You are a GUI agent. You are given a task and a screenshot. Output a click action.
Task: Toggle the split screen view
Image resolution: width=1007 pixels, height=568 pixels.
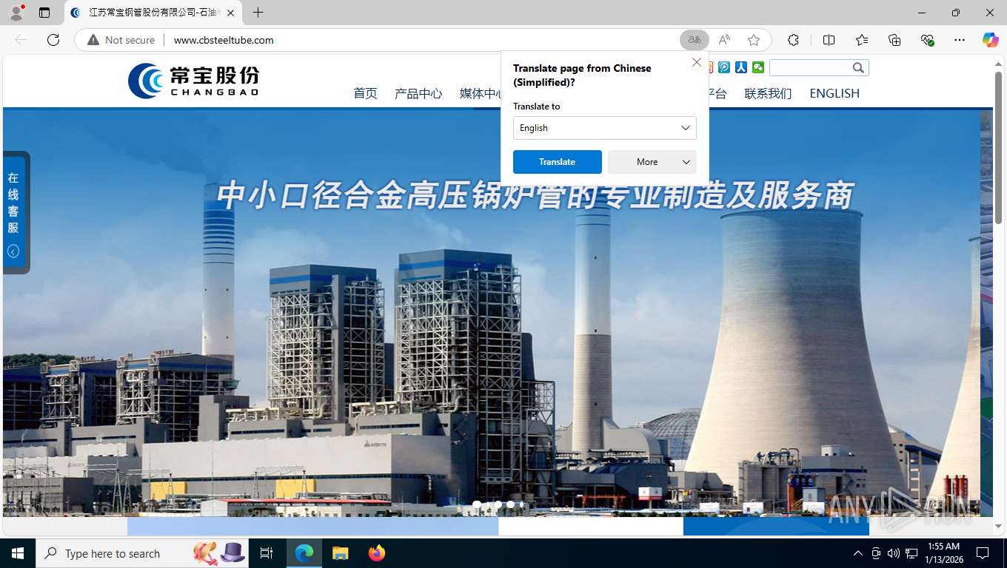(829, 40)
